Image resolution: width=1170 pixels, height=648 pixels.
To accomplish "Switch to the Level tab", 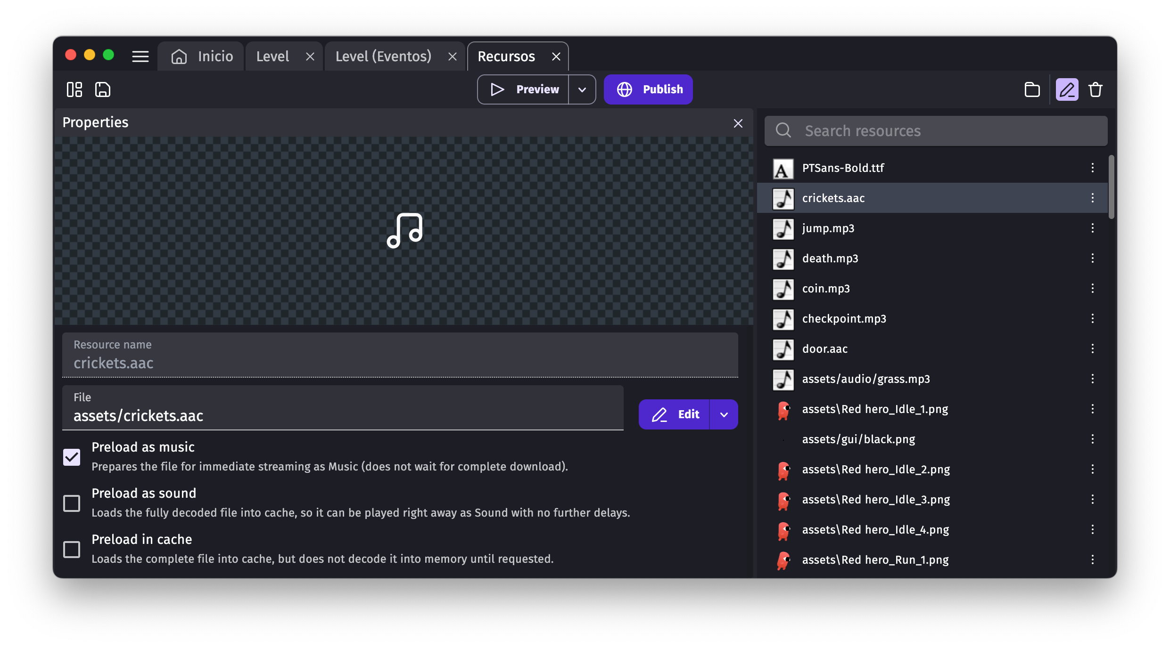I will click(x=272, y=56).
